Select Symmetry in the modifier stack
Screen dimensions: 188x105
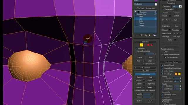(143, 12)
